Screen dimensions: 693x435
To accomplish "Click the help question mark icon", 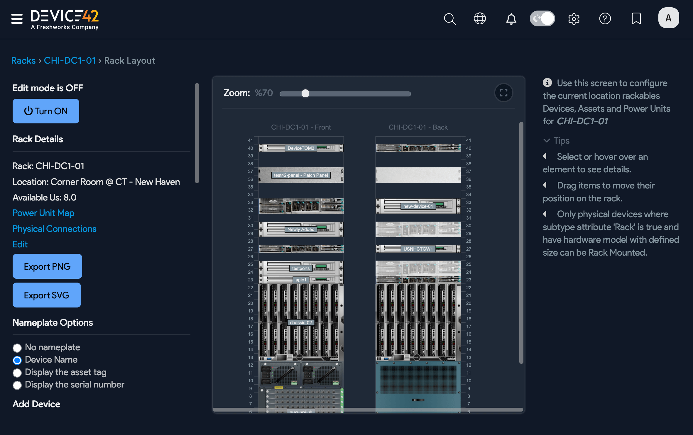I will [605, 19].
